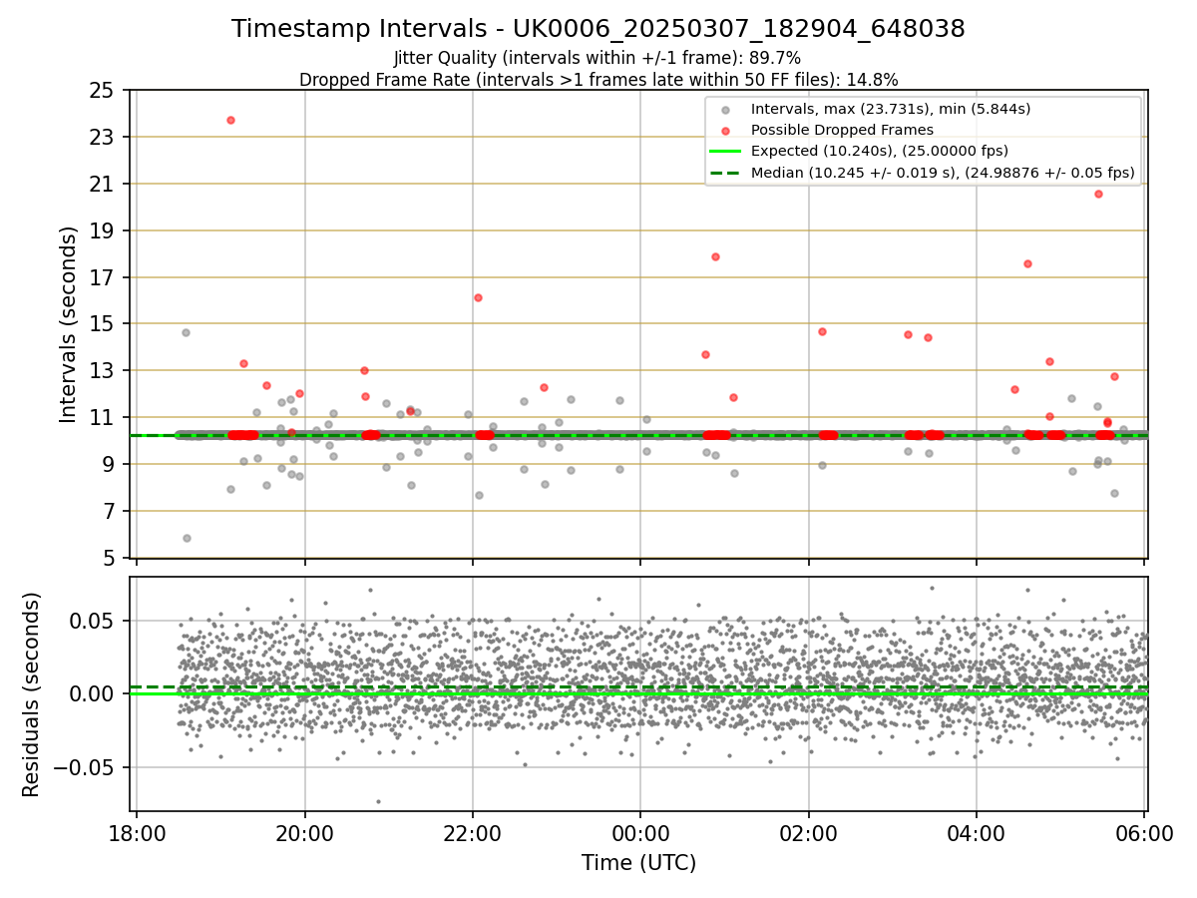The width and height of the screenshot is (1197, 898).
Task: Click the '7' tick on the intervals axis
Action: pos(109,512)
